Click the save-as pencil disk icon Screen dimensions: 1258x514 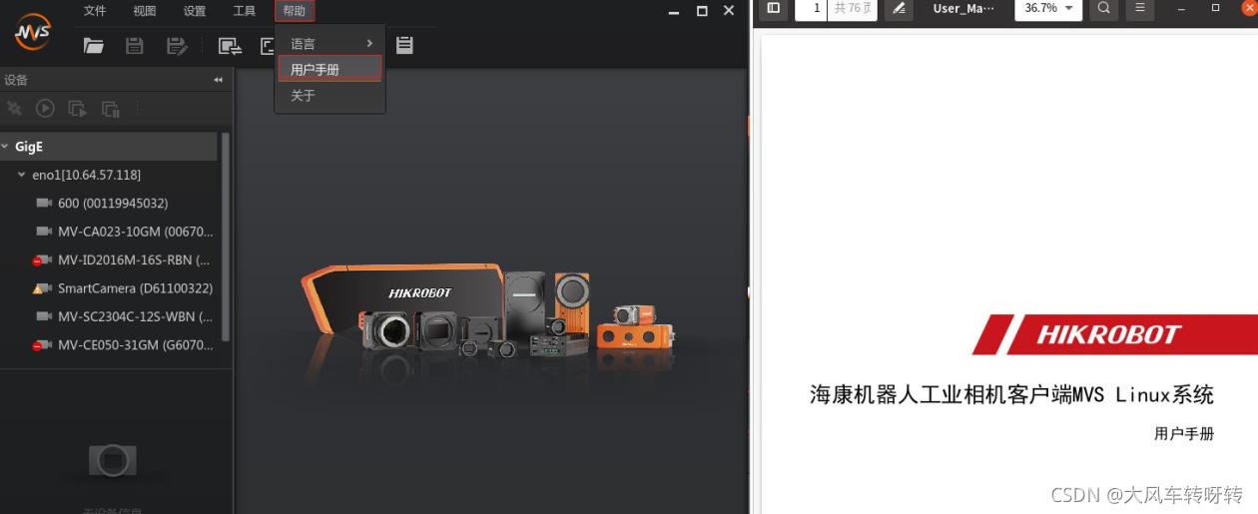tap(177, 45)
